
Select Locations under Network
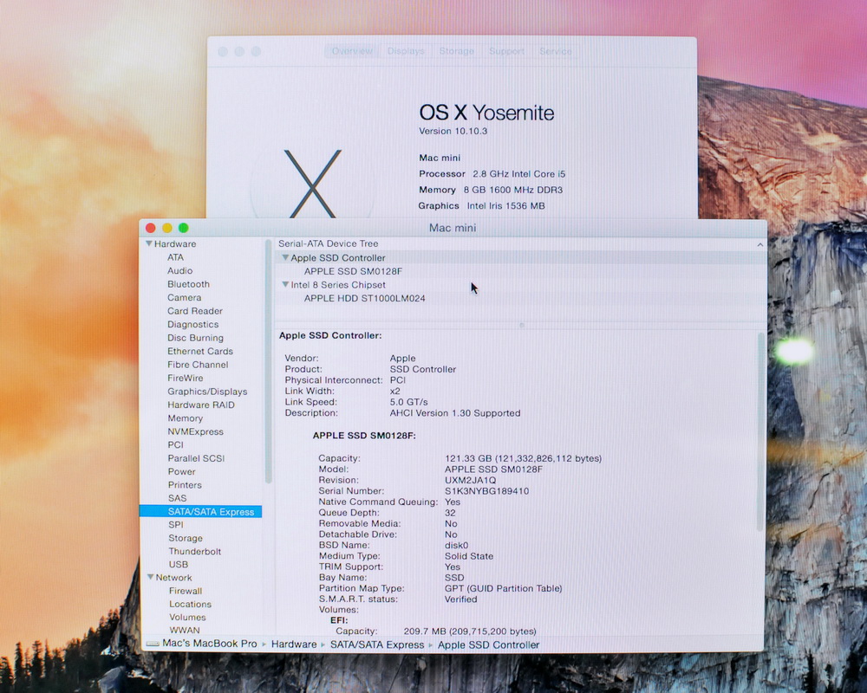click(190, 604)
